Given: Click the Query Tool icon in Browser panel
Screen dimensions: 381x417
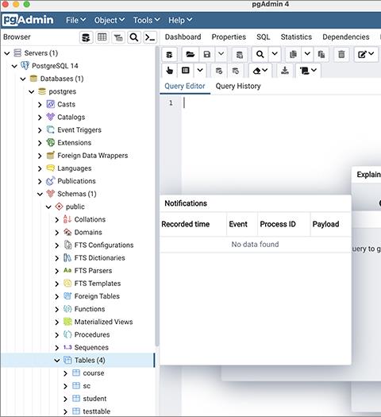Looking at the screenshot, I should click(86, 37).
